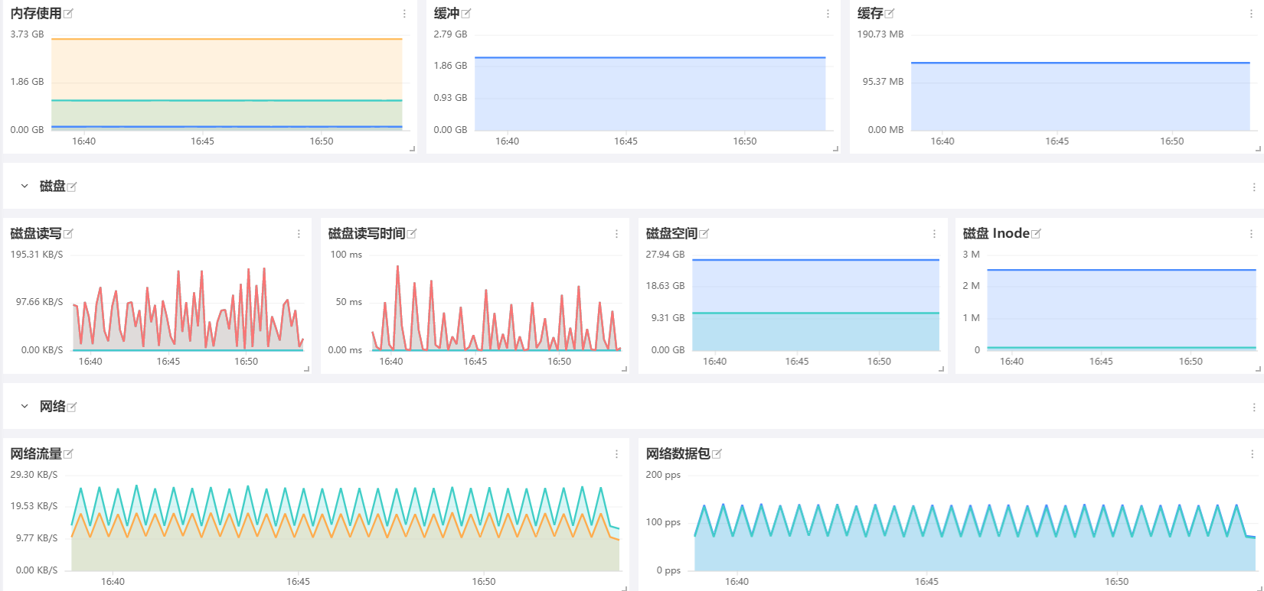Viewport: 1264px width, 591px height.
Task: Collapse the 网络 section
Action: click(24, 406)
